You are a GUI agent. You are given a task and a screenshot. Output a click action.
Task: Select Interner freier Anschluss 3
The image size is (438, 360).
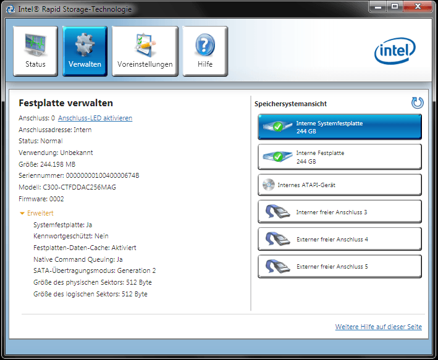click(340, 212)
